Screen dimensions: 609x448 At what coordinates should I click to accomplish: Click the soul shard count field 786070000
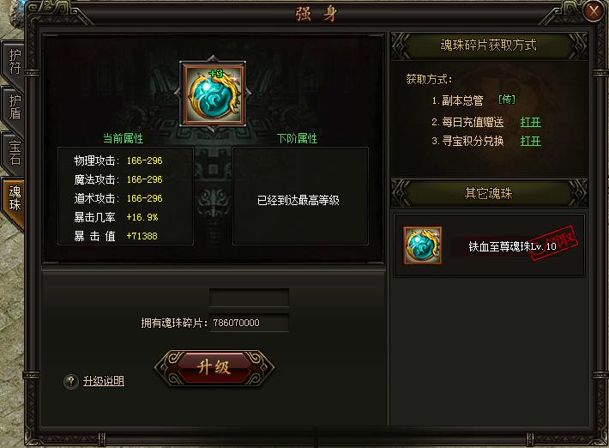coord(249,323)
